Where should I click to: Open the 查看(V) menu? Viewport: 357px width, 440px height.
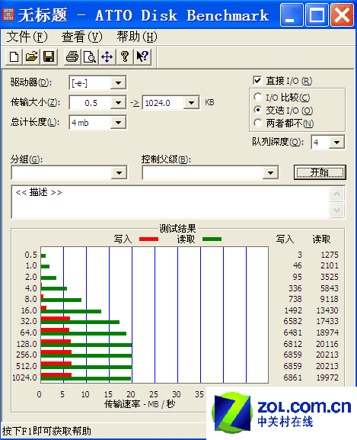[x=82, y=37]
